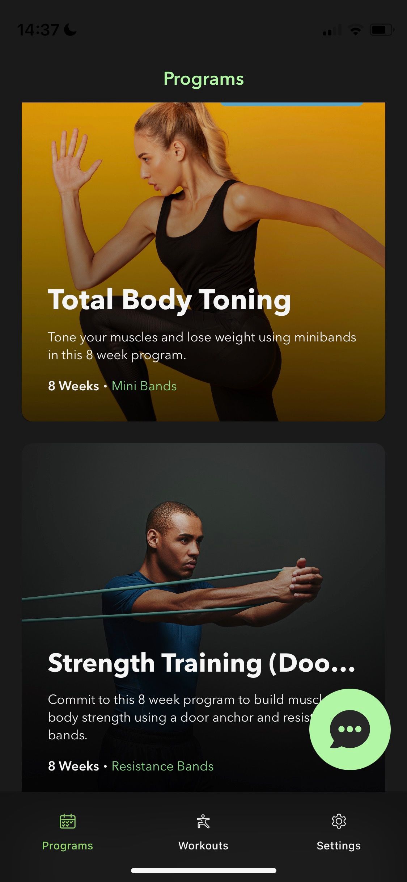Tap the Mini Bands equipment link

144,386
